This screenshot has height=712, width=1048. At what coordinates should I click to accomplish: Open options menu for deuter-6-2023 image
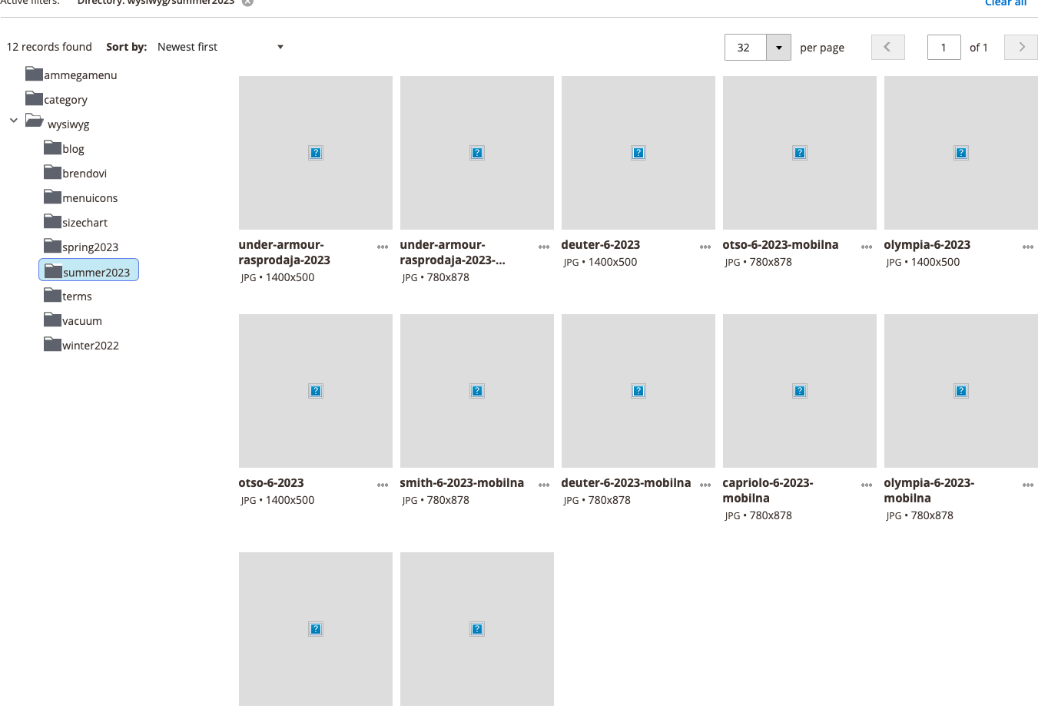pos(705,247)
